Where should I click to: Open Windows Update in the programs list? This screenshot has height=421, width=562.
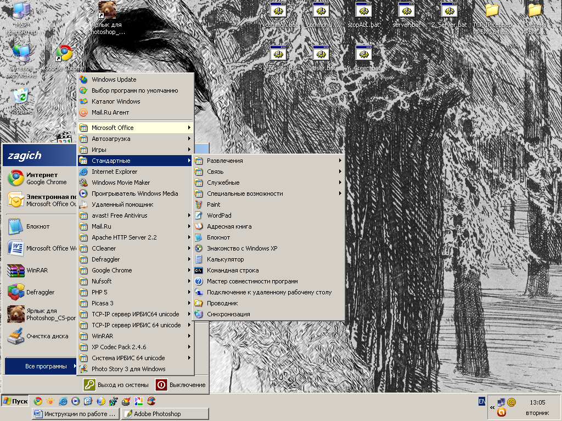(x=136, y=79)
